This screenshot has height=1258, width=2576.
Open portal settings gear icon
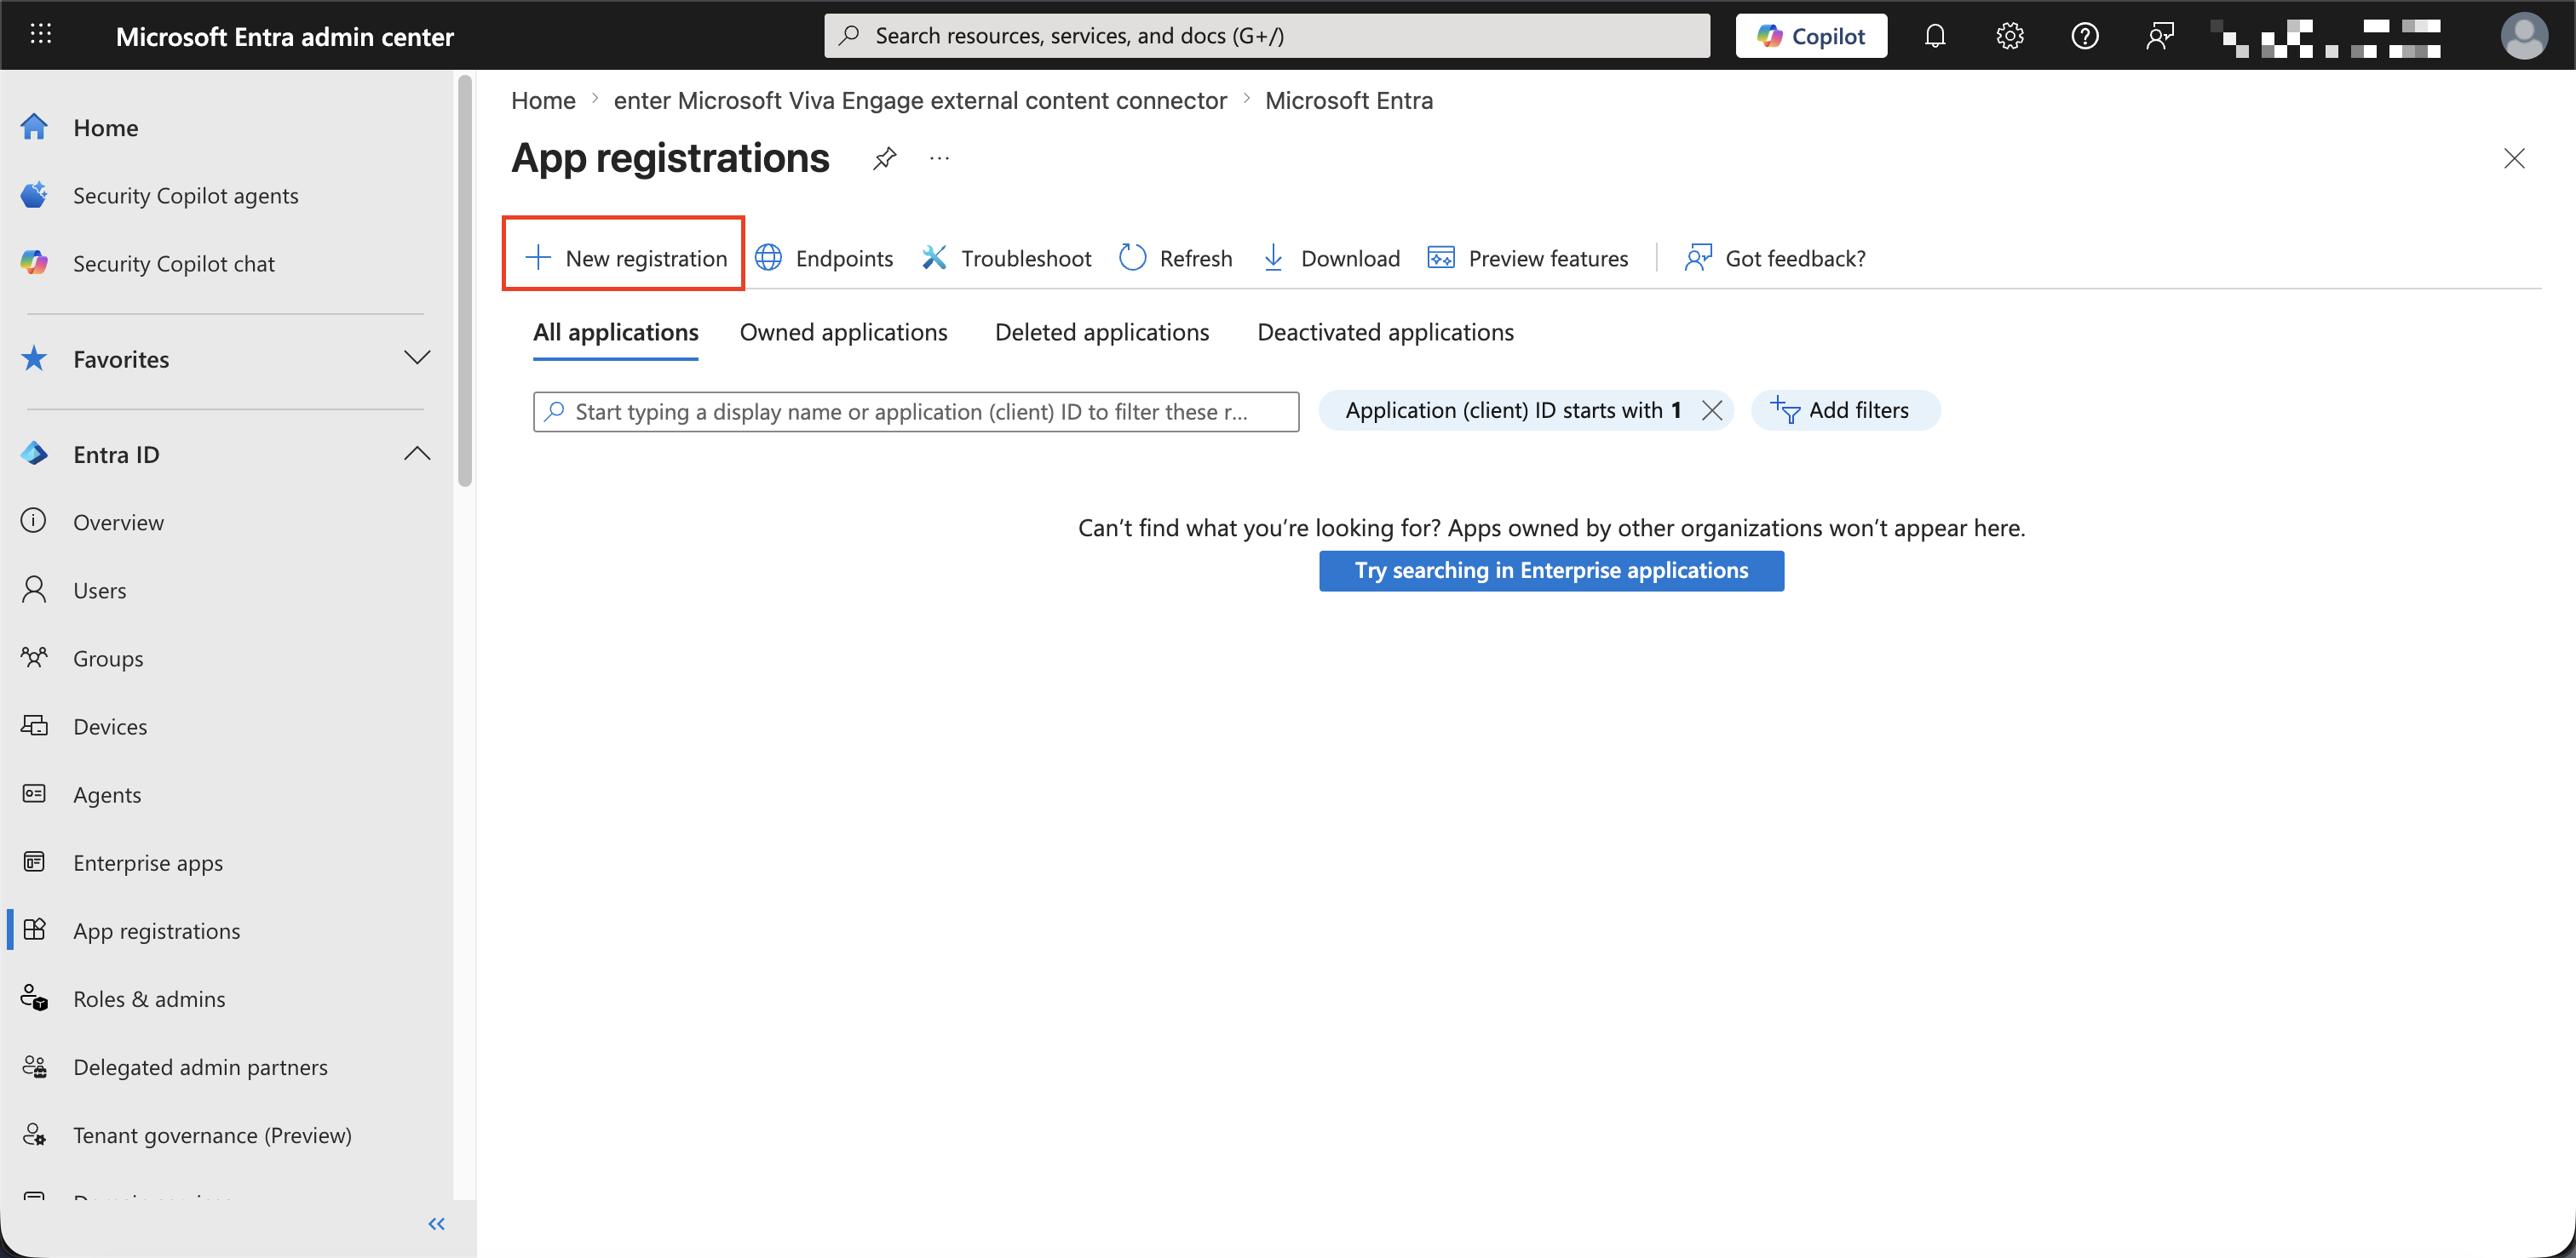coord(2009,36)
